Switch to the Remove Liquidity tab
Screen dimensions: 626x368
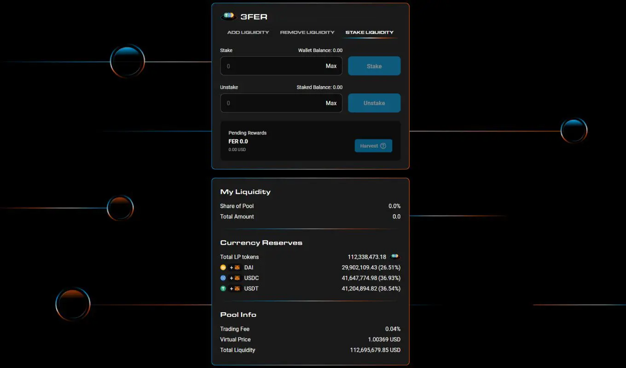[307, 33]
